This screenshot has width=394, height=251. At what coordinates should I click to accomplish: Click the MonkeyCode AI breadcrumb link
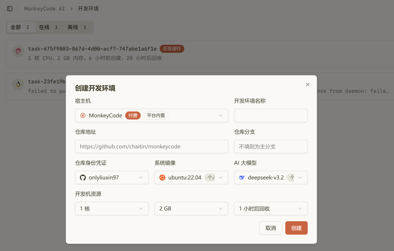point(45,9)
